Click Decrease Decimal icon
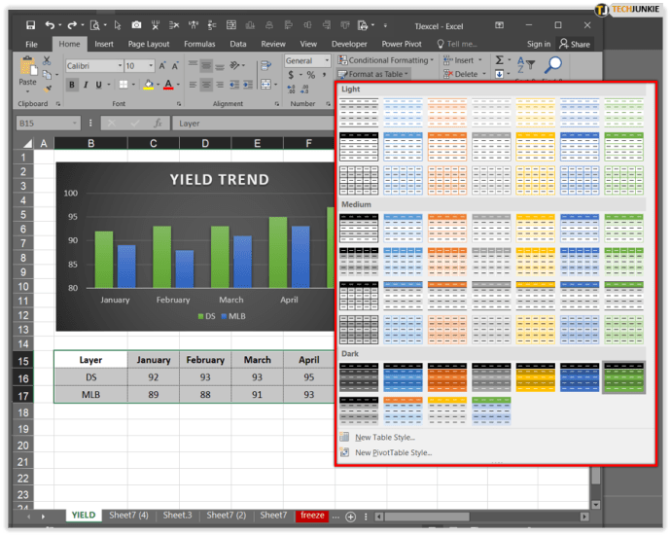Screen dimensions: 671x536 (x=304, y=89)
